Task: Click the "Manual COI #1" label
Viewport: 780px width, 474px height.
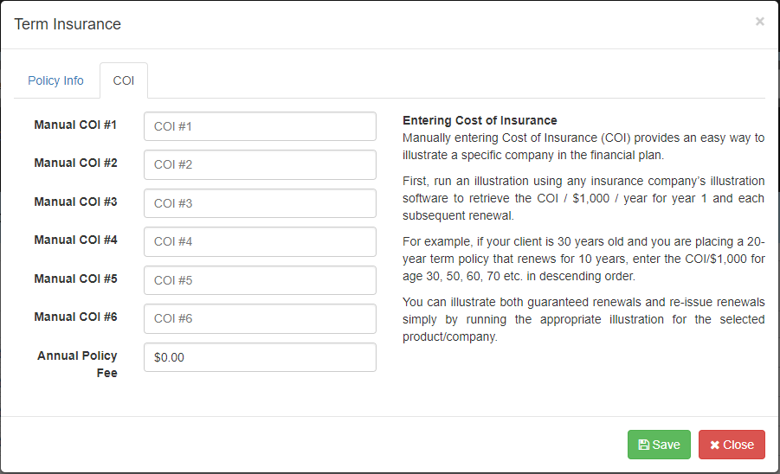Action: [75, 125]
